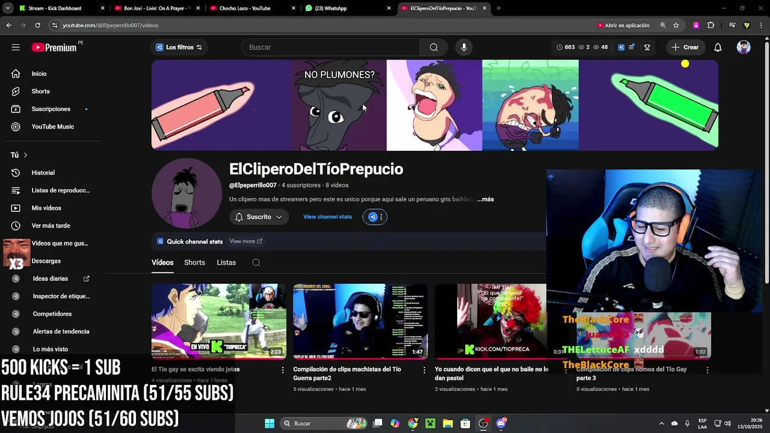Open the account avatar menu
770x433 pixels.
[x=744, y=47]
